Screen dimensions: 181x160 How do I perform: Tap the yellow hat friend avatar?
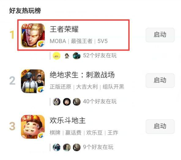coord(56,56)
